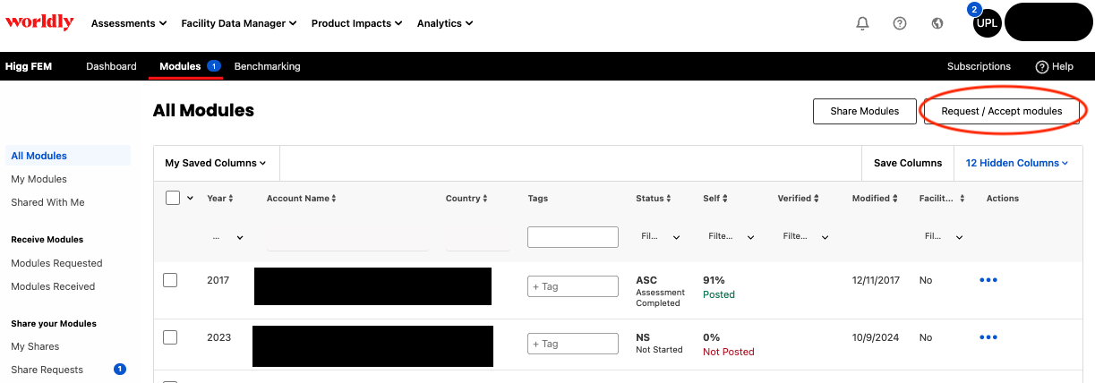Switch to the Benchmarking tab
This screenshot has height=383, width=1095.
point(267,66)
